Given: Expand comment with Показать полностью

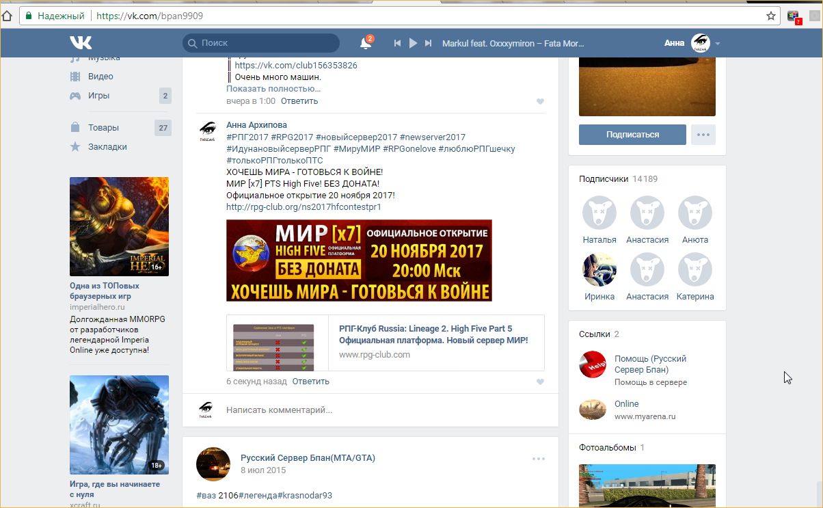Looking at the screenshot, I should (273, 89).
